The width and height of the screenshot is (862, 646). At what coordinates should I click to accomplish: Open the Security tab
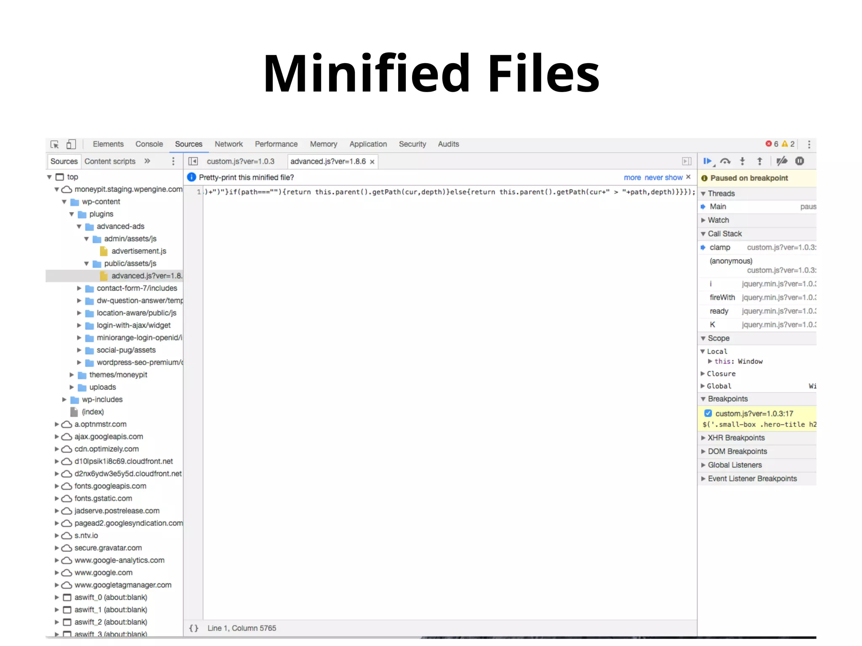point(412,144)
